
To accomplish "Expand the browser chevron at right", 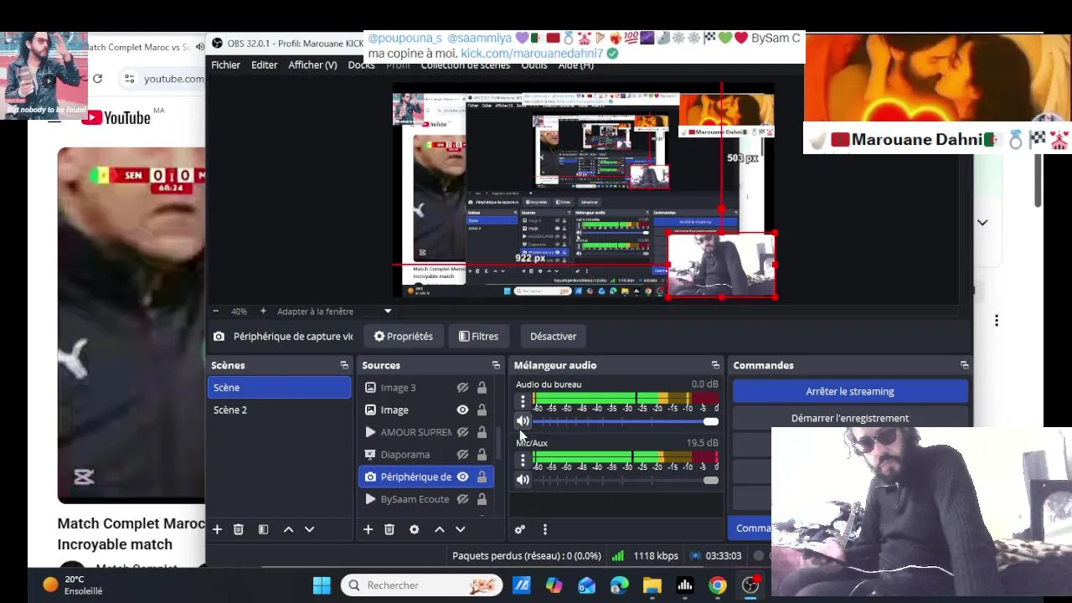I will point(982,223).
